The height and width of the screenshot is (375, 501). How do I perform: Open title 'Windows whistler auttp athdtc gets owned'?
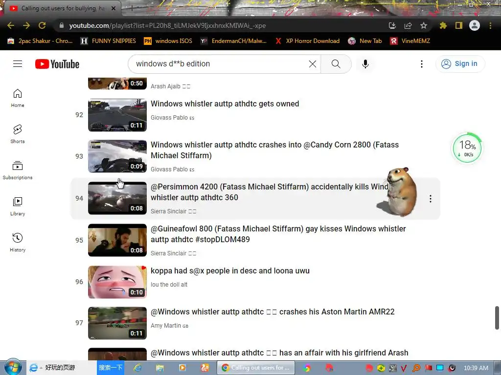point(225,104)
